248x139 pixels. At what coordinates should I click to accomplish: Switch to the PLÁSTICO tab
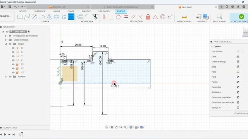point(86,11)
